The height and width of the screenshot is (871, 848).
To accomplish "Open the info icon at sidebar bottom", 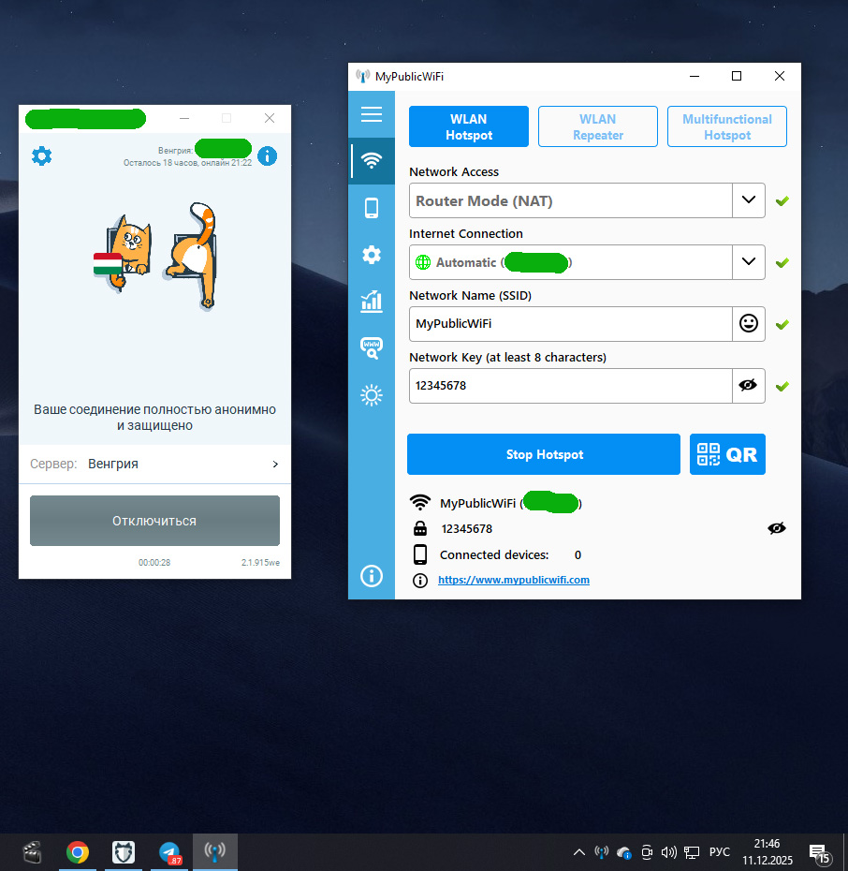I will [x=372, y=576].
